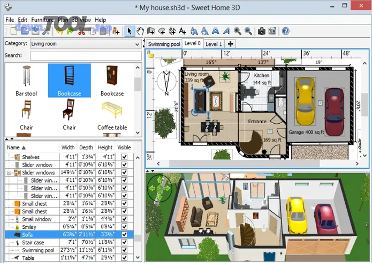Click in the Search input field
372x263 pixels.
[86, 55]
